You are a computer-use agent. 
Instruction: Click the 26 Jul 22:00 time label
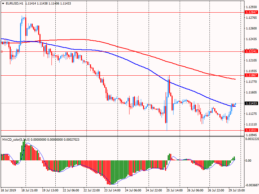(216, 190)
